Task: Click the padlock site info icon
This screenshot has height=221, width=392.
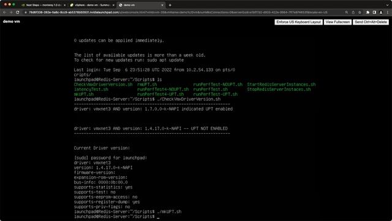Action: 26,12
